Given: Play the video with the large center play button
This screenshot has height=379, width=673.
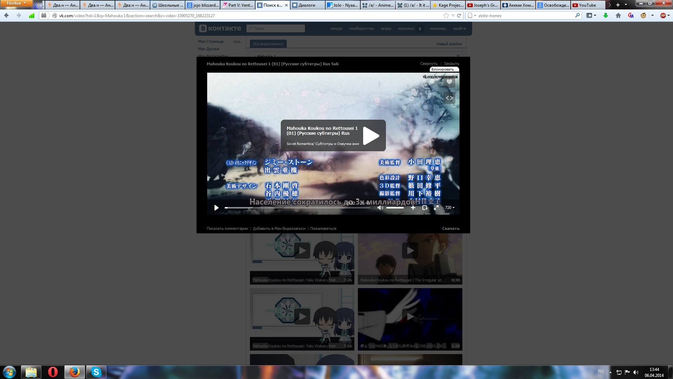Looking at the screenshot, I should pyautogui.click(x=371, y=135).
